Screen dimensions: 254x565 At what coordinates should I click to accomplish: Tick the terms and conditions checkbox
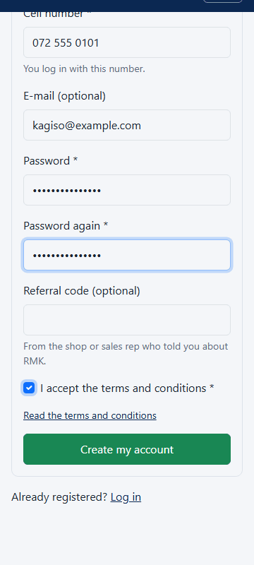pos(29,388)
